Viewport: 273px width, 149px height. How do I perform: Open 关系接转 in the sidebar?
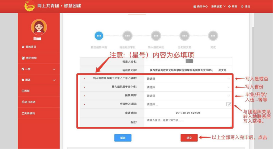(39, 113)
